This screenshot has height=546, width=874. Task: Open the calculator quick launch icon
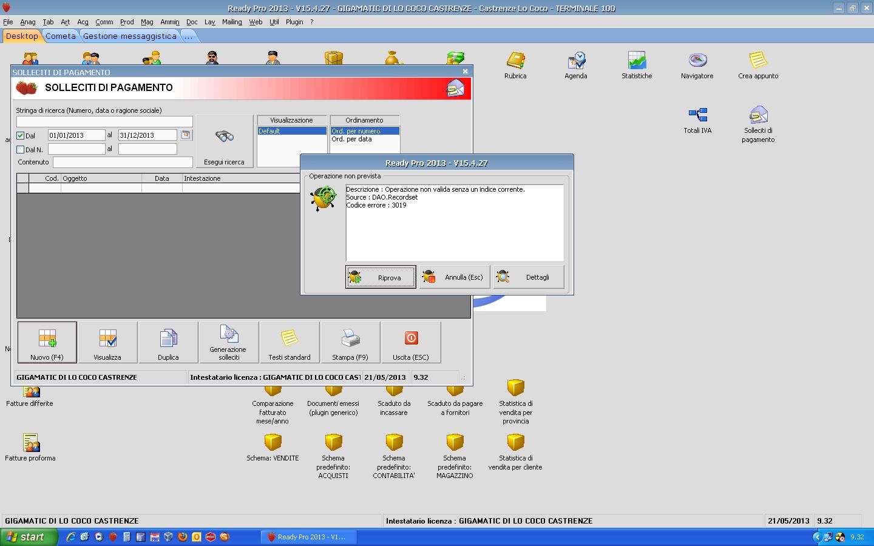pos(127,537)
